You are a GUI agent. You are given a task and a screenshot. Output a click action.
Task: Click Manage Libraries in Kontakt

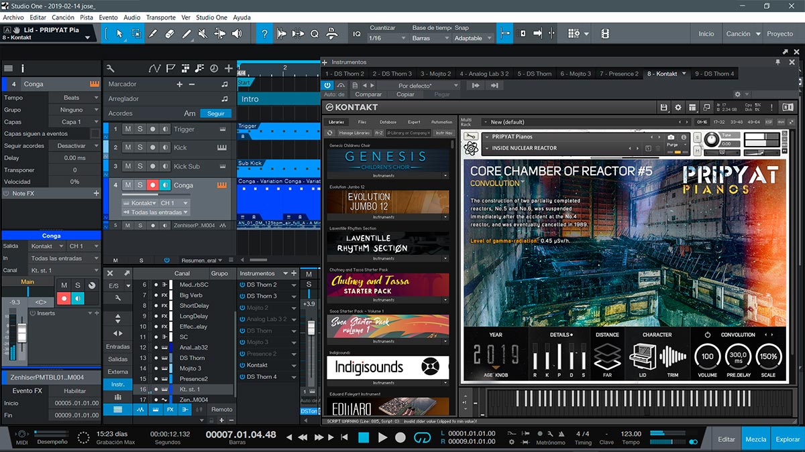pyautogui.click(x=355, y=133)
